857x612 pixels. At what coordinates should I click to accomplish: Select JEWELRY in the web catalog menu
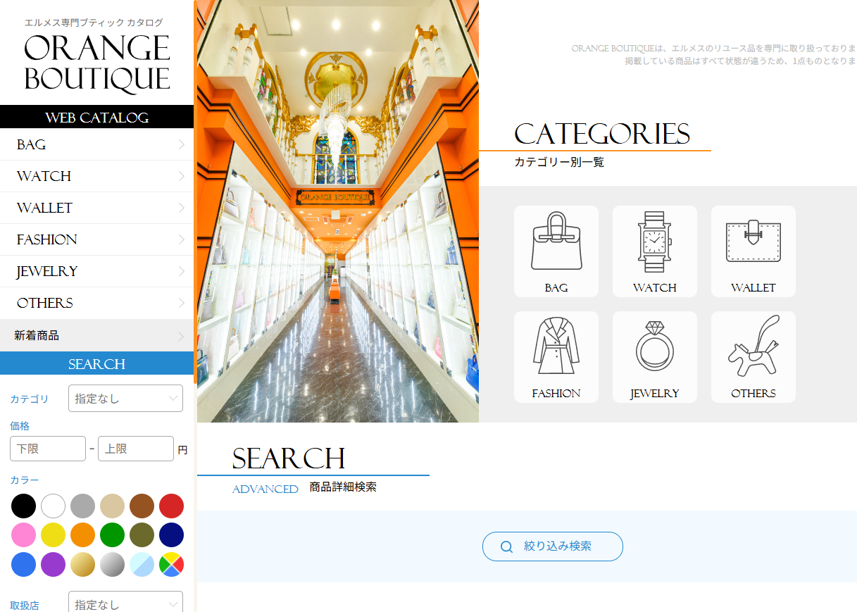pos(96,271)
